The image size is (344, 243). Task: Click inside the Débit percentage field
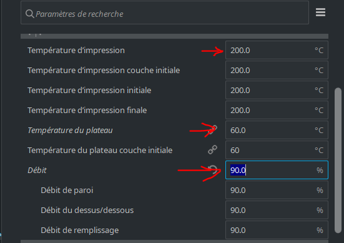[277, 170]
